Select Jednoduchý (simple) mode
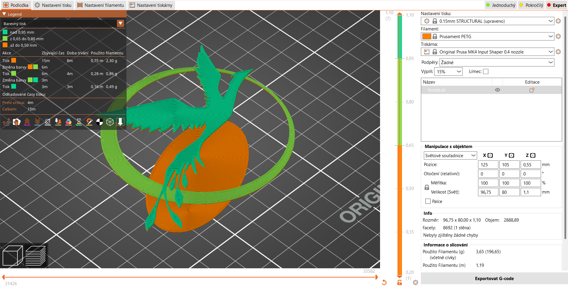The image size is (568, 286). pos(501,5)
